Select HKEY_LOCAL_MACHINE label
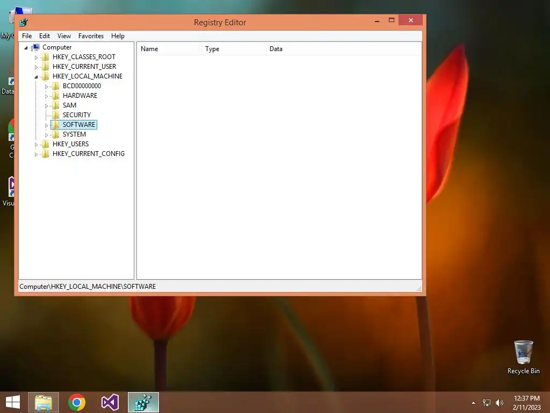The height and width of the screenshot is (413, 550). [88, 76]
